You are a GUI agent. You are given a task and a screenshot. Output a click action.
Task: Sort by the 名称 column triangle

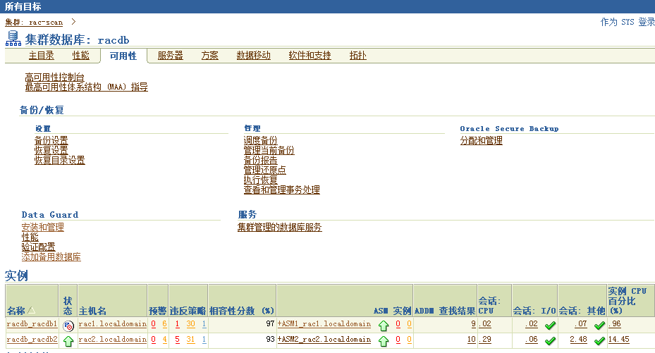(x=31, y=311)
